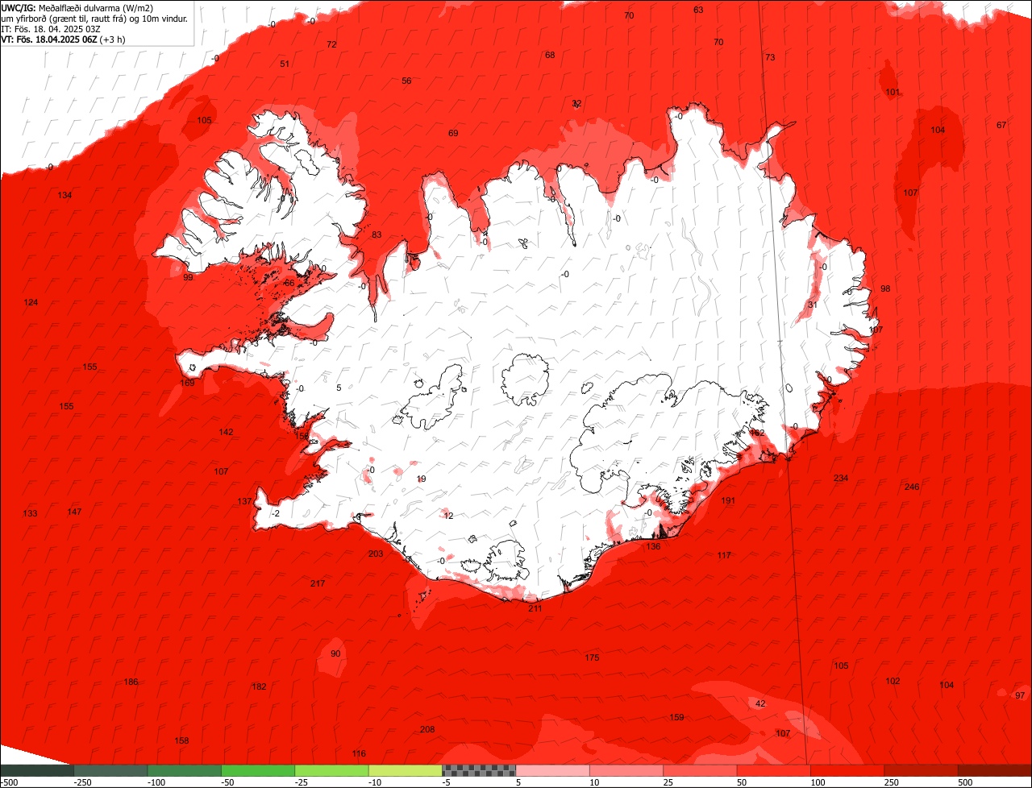Click the map value 124

pyautogui.click(x=31, y=302)
